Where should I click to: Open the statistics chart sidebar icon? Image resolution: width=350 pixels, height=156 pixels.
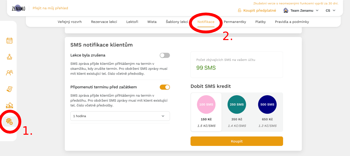10,105
